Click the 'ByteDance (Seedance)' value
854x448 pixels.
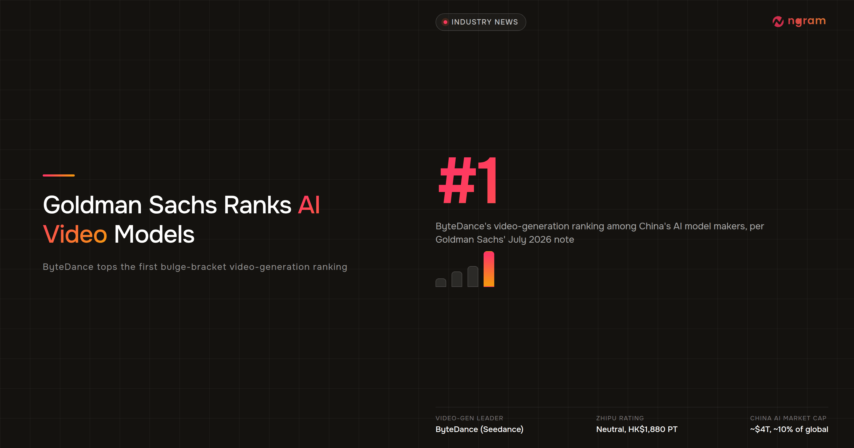tap(479, 429)
